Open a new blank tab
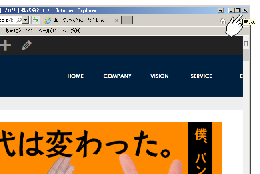The height and width of the screenshot is (174, 260). [127, 20]
